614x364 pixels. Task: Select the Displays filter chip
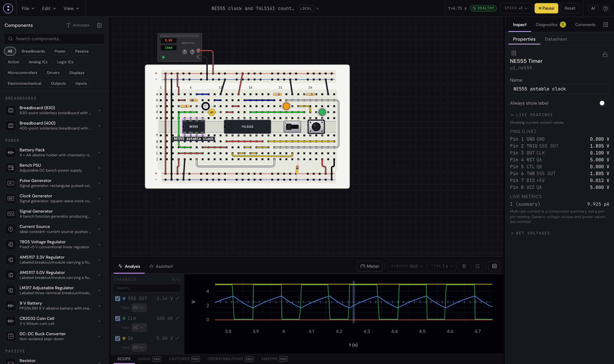77,73
